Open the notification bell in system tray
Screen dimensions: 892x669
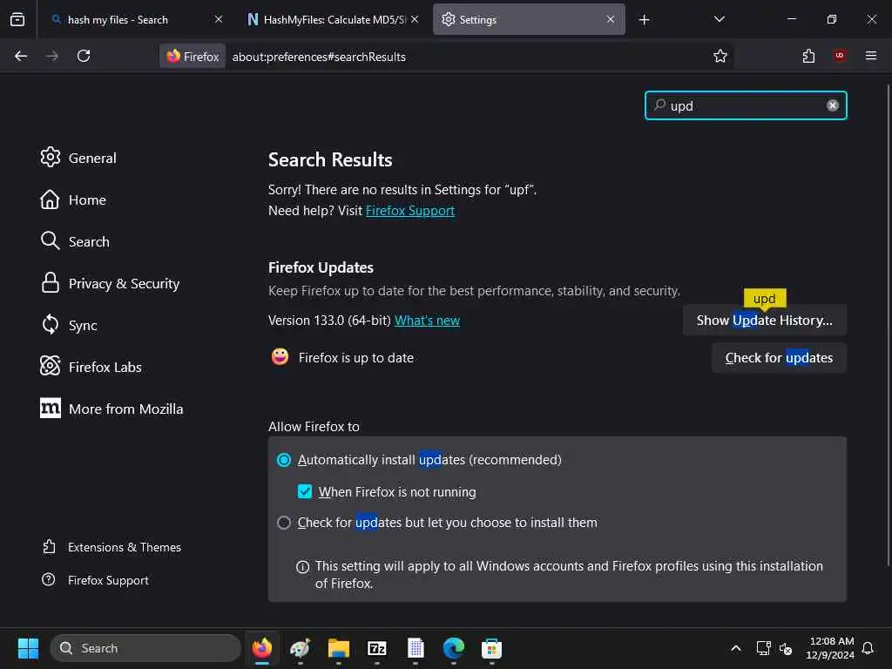click(868, 648)
